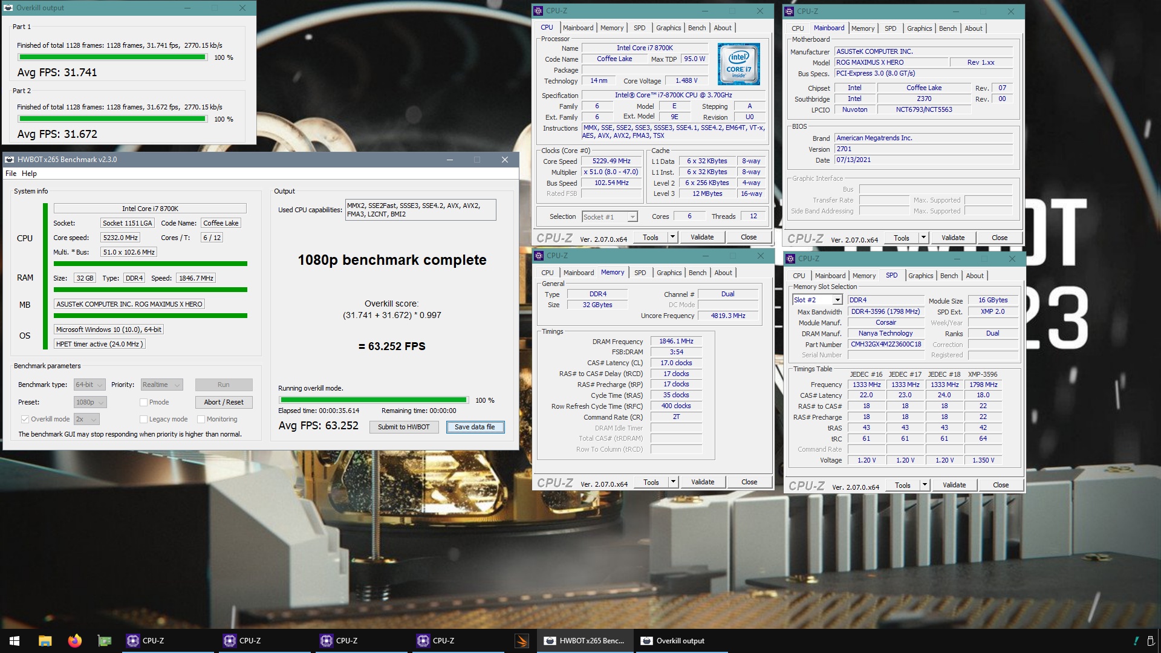
Task: Expand Tools arrow in CPU-Z Memory window
Action: [x=673, y=482]
